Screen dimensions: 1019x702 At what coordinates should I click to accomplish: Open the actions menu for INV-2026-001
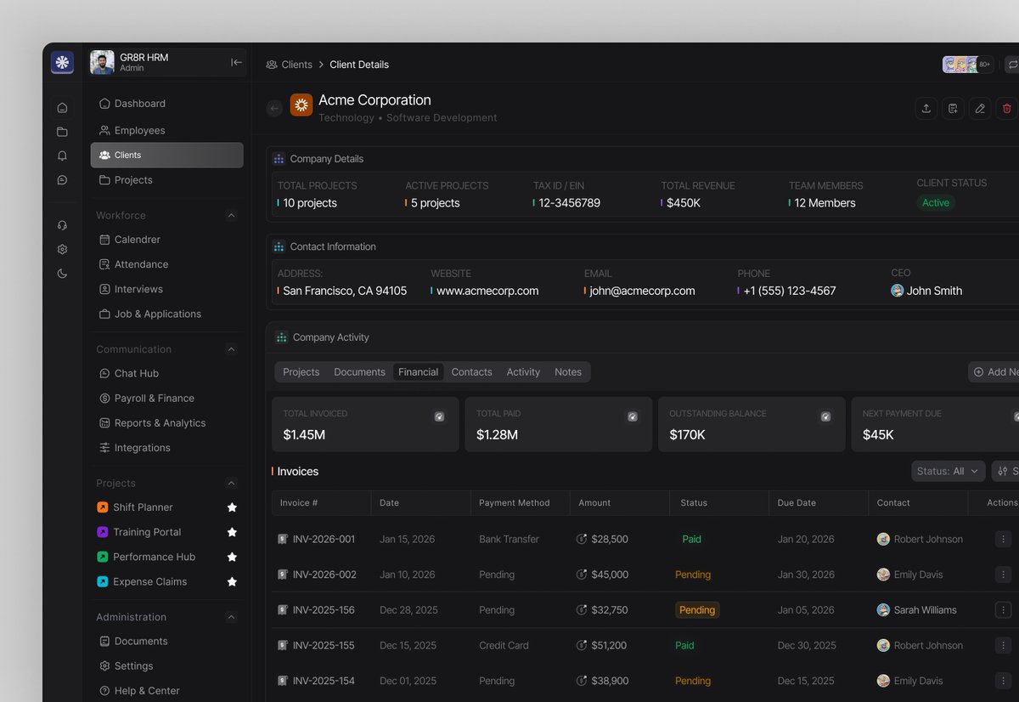click(x=1003, y=539)
